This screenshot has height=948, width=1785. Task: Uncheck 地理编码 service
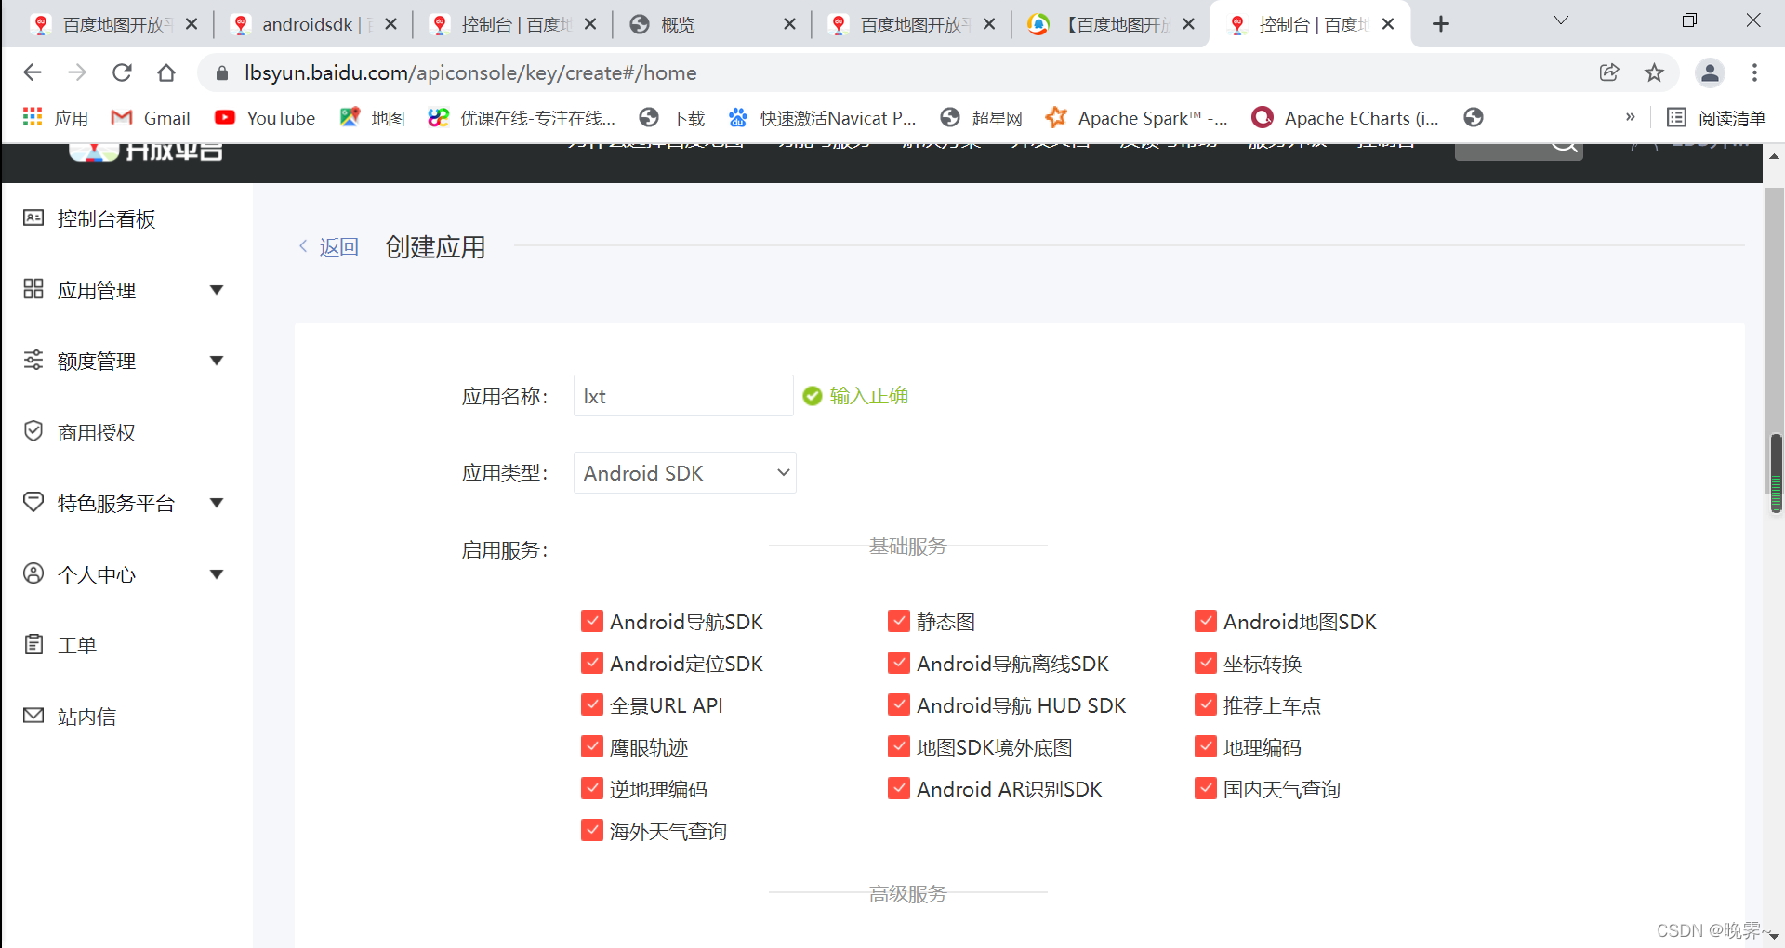point(1206,746)
